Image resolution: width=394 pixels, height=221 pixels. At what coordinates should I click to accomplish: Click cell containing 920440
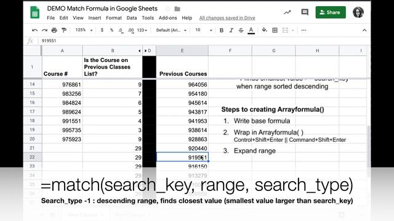[182, 149]
